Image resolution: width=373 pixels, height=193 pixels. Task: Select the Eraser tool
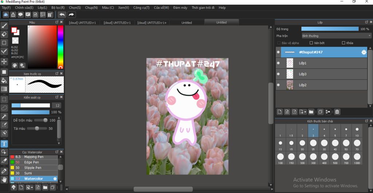click(4, 34)
